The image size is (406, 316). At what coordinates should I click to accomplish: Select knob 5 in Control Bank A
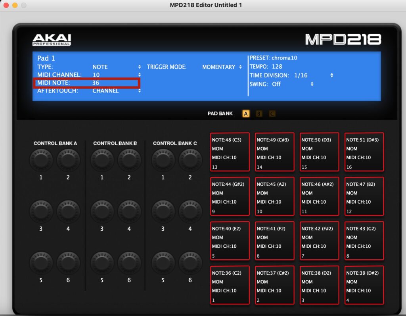tap(41, 262)
